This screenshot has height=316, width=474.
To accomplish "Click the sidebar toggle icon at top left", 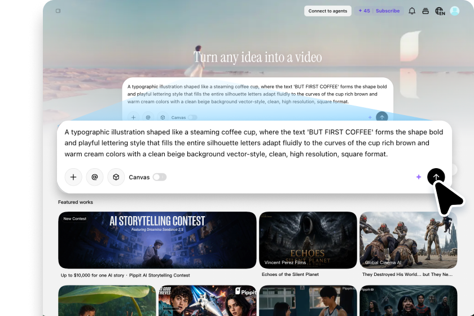I will 58,11.
